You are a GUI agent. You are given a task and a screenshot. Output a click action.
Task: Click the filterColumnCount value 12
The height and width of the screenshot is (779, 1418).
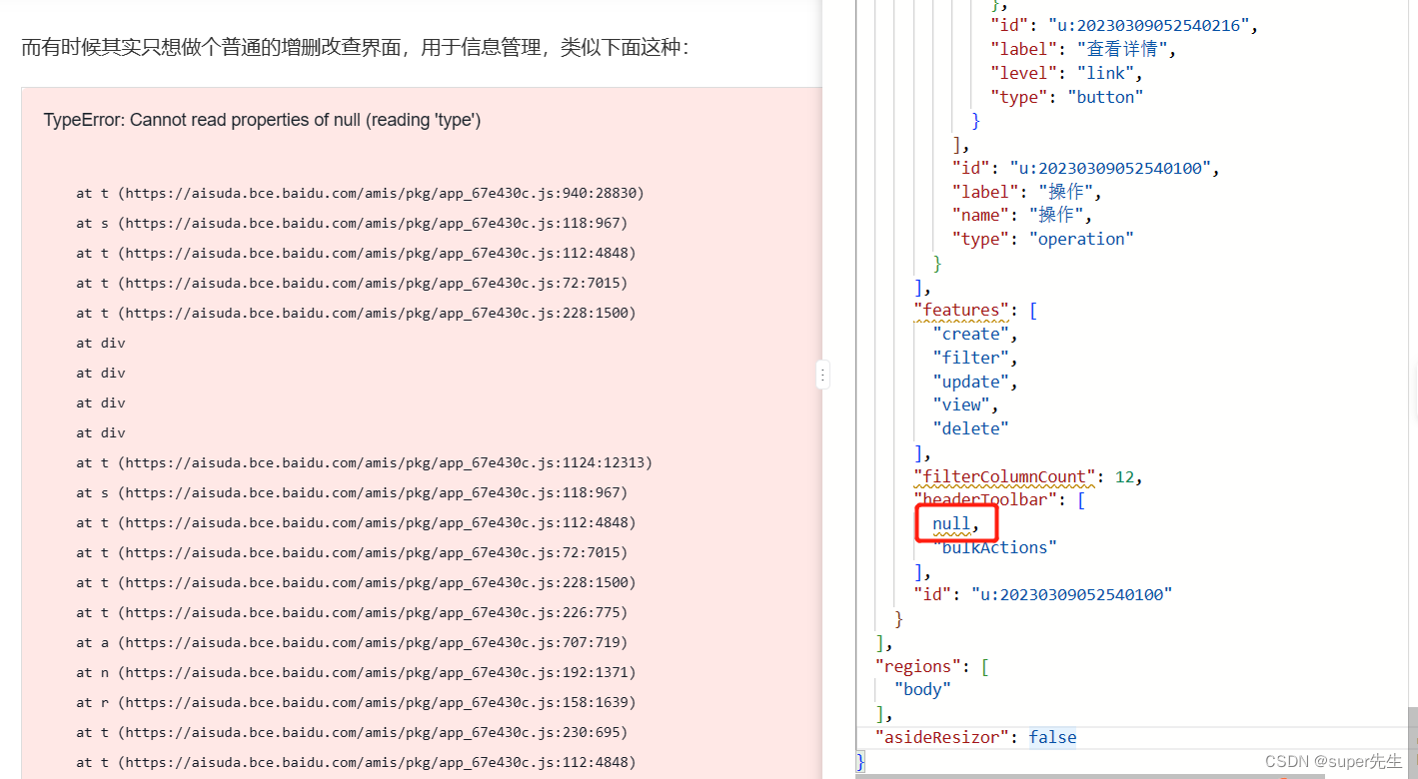[1124, 476]
